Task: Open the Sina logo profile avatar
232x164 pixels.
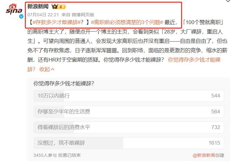Action: (14, 10)
